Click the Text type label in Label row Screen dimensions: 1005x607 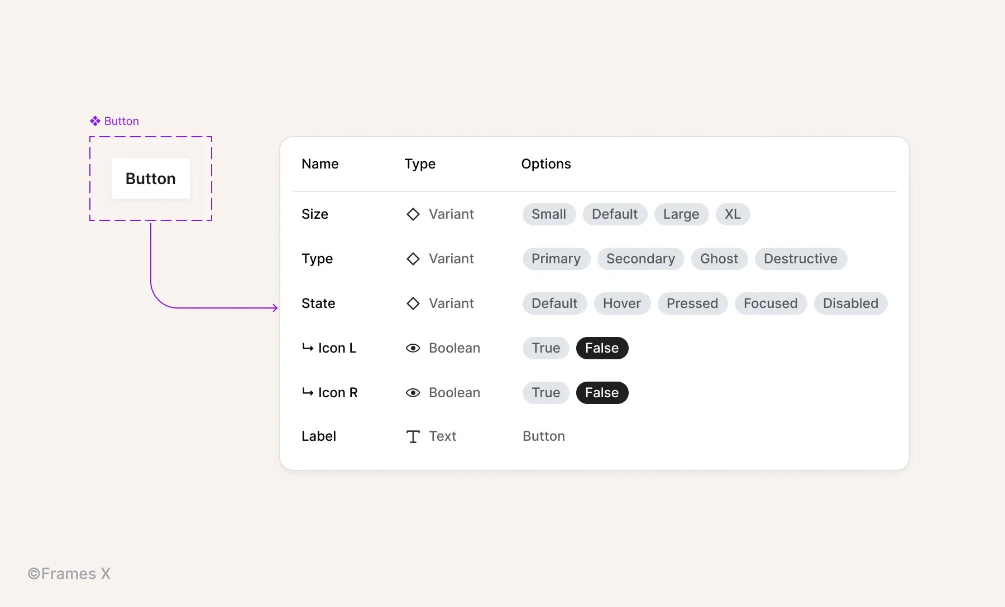[442, 436]
